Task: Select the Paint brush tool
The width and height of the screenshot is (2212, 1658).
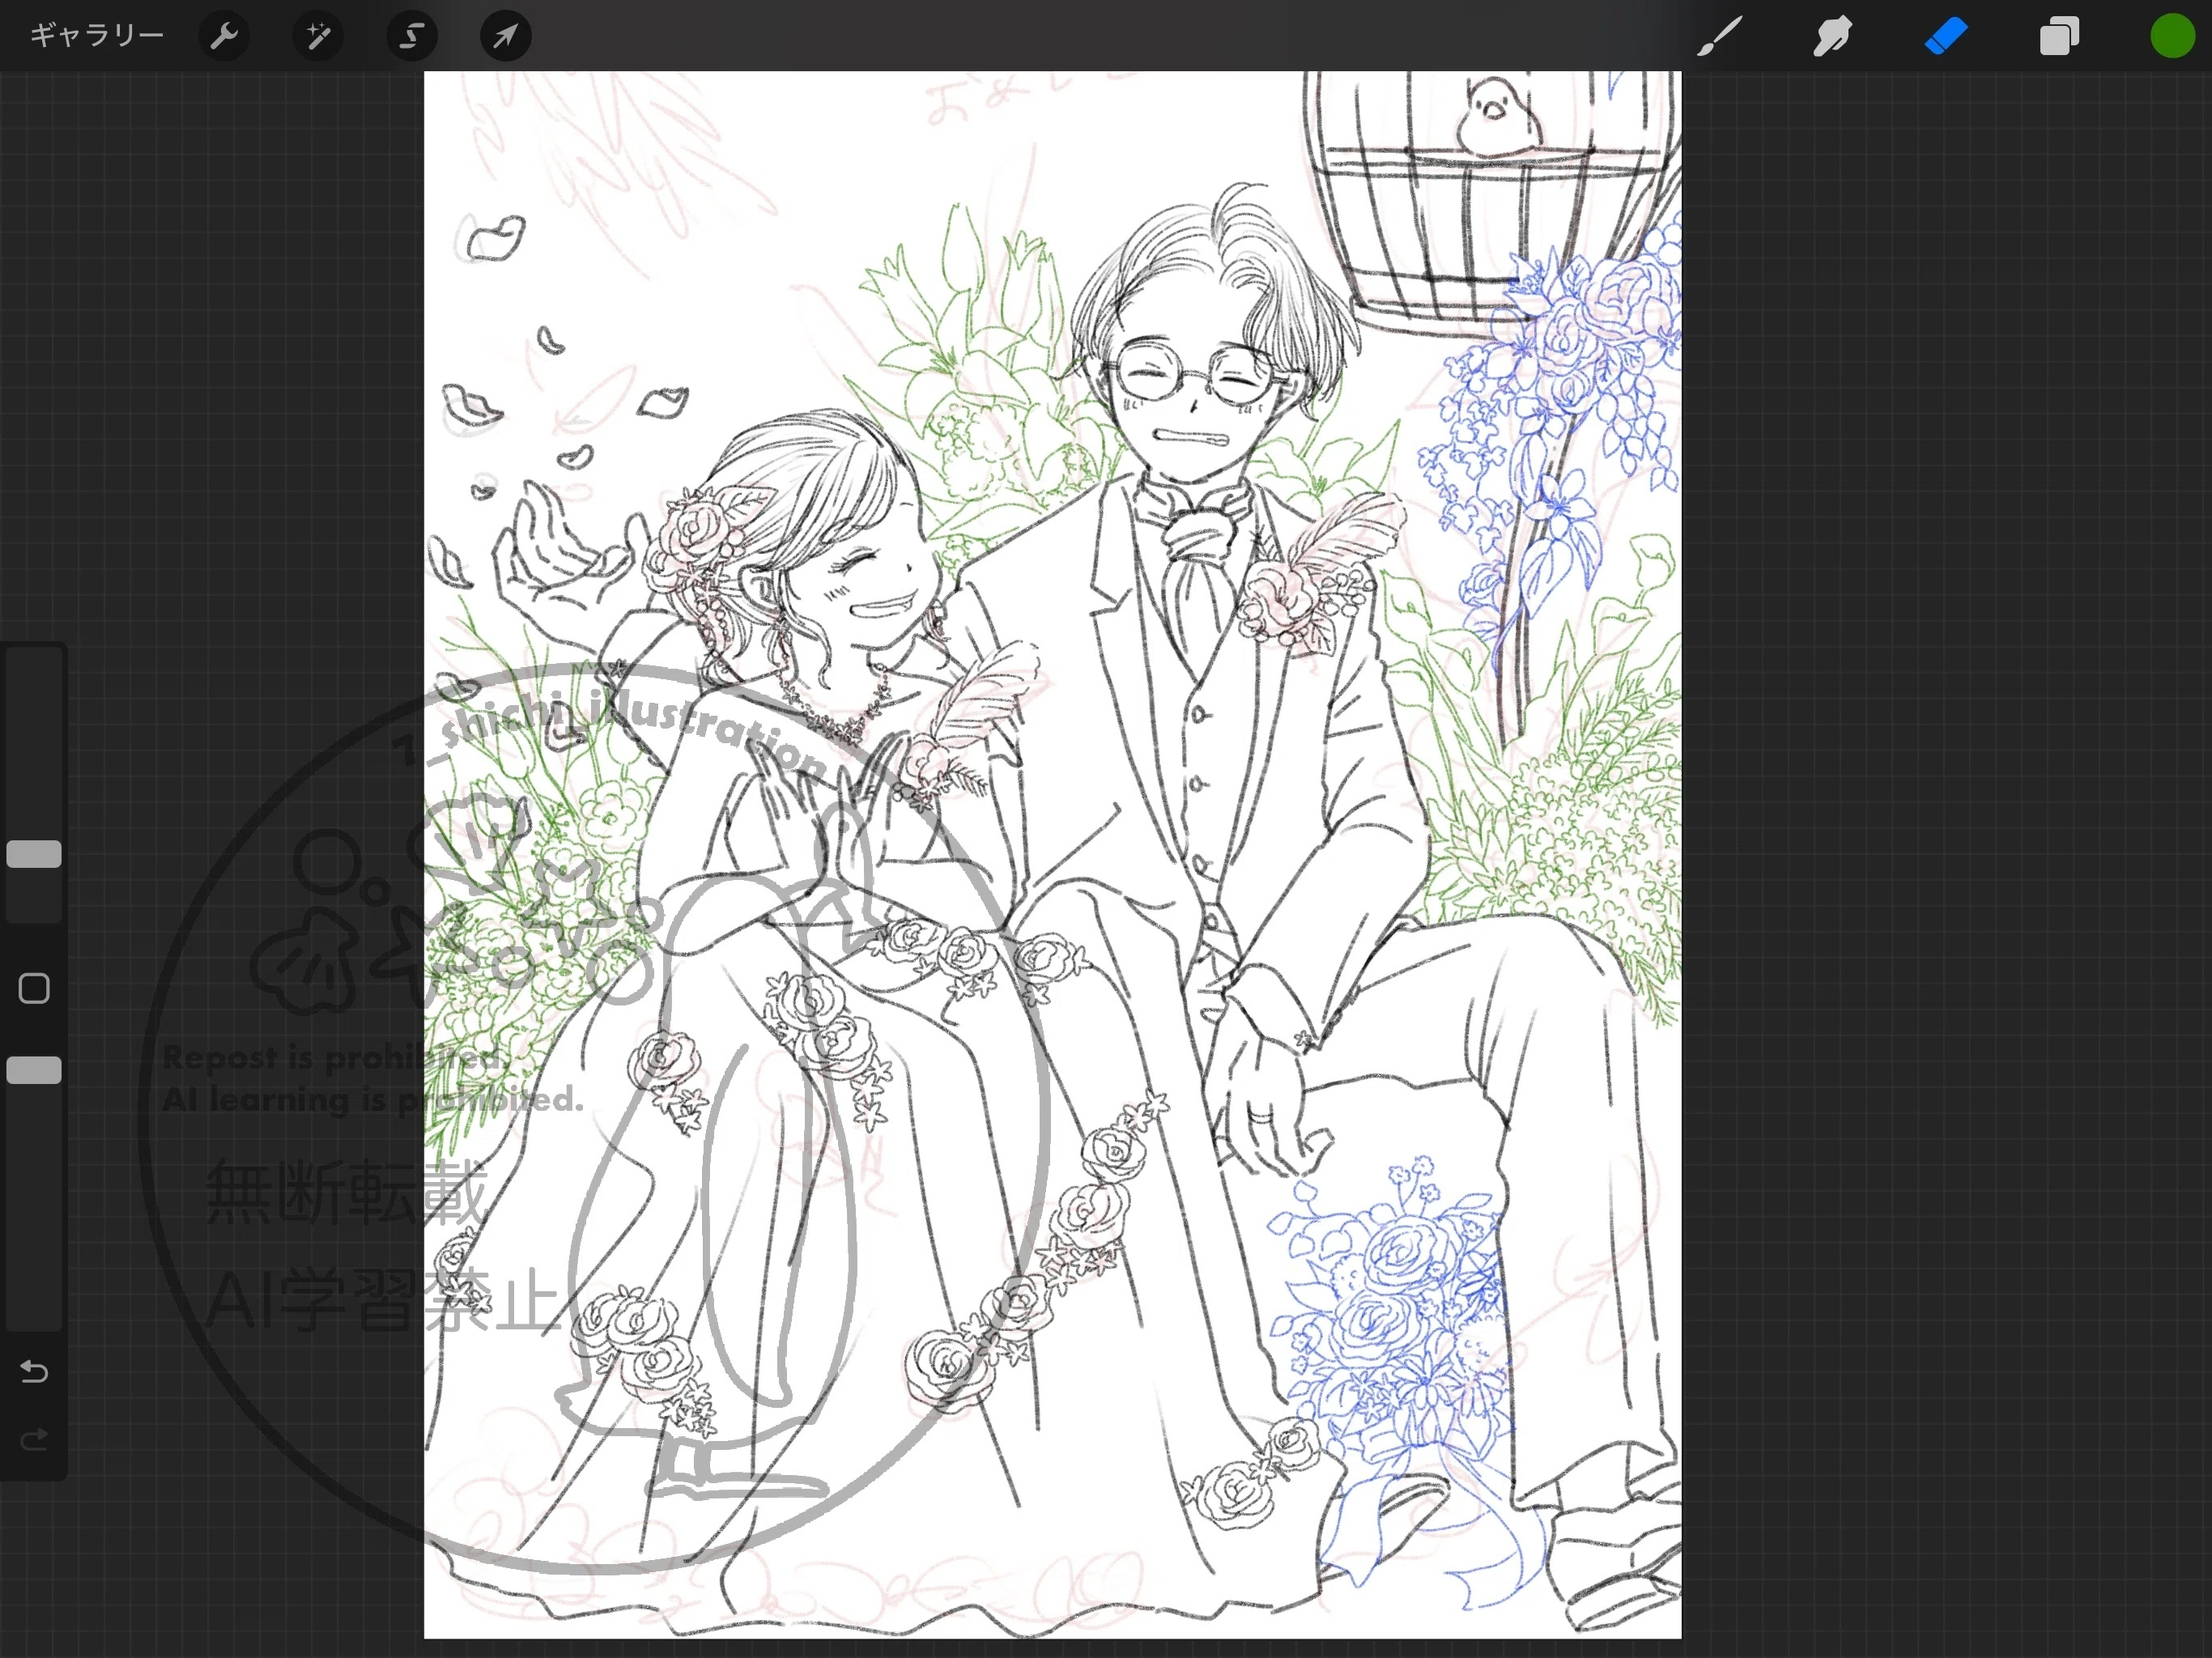Action: (x=1720, y=36)
